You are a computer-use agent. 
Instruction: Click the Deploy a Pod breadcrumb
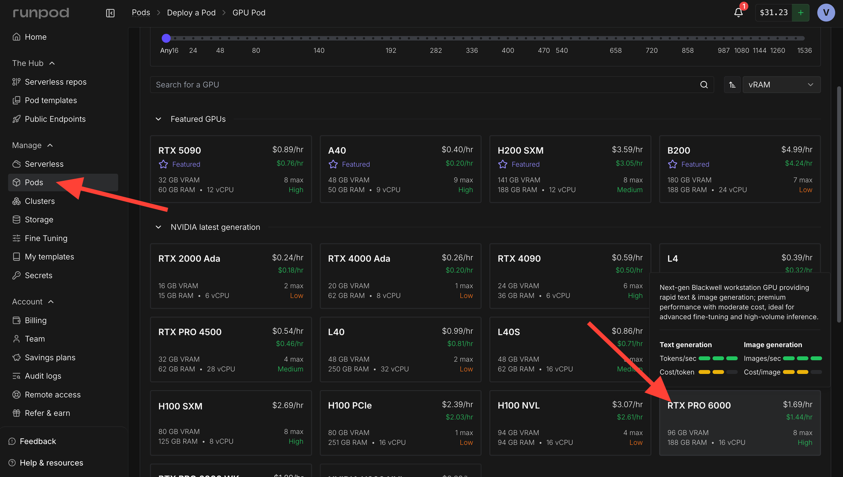[191, 13]
